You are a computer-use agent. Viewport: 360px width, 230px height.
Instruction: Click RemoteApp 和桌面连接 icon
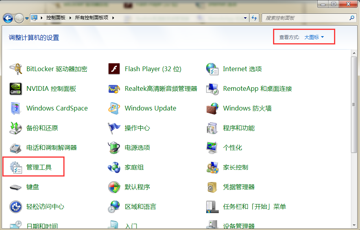point(212,89)
